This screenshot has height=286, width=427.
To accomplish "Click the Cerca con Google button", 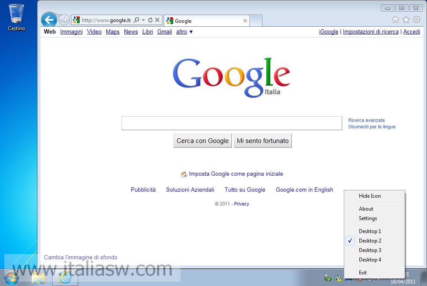I will [203, 141].
